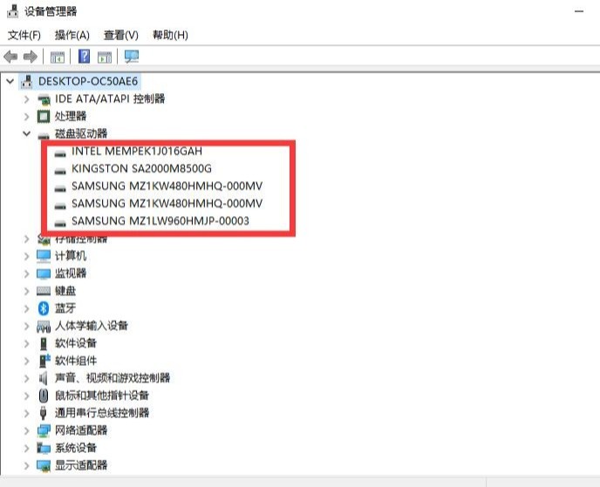This screenshot has height=487, width=600.
Task: Expand the 计算机 node
Action: (x=26, y=256)
